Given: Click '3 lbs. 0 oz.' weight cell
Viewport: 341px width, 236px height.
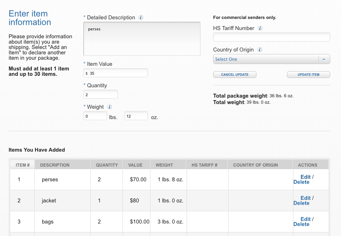Looking at the screenshot, I should click(x=169, y=222).
